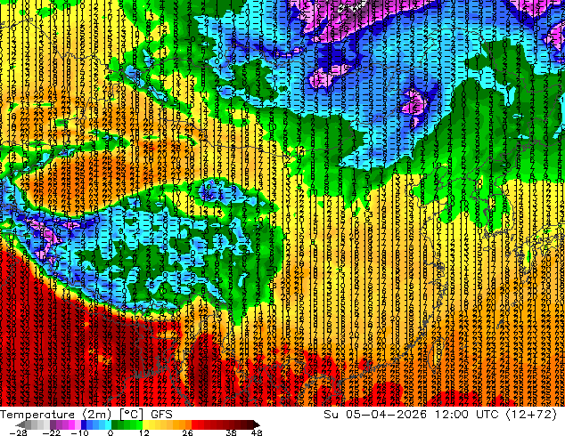The width and height of the screenshot is (565, 436).
Task: Click the 'Su 05-04-2026 12:00 UTC (12+72)' timestamp
Action: (440, 415)
